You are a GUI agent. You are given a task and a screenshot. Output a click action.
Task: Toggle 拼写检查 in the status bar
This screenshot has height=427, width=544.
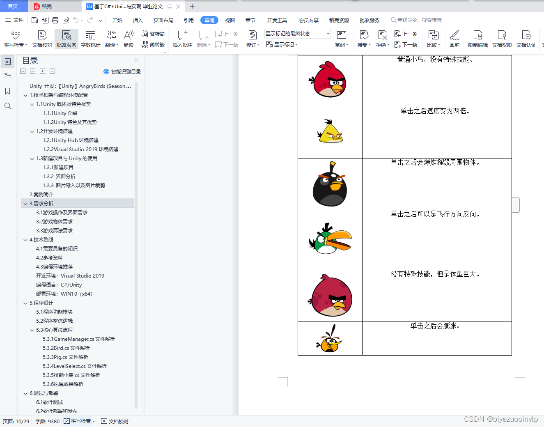(79, 421)
